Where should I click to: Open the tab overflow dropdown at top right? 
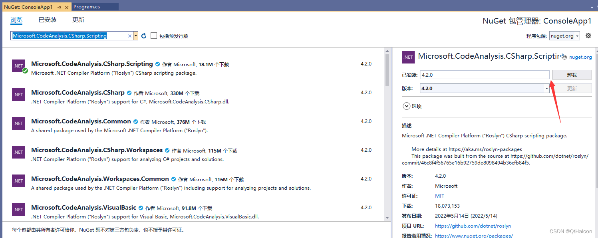point(592,7)
